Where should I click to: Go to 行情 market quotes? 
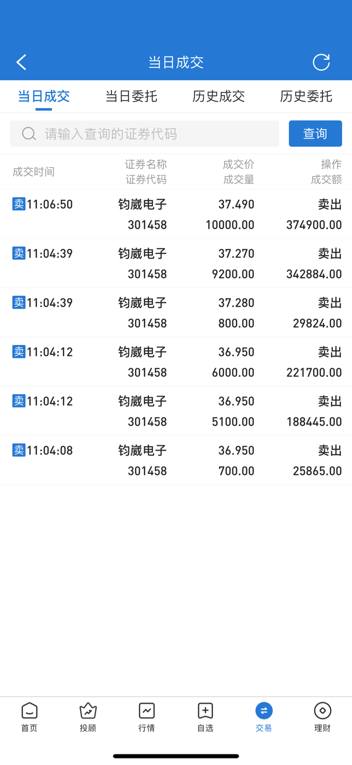[x=147, y=716]
